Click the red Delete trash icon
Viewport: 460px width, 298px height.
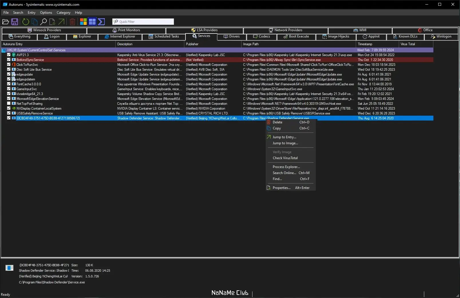[x=72, y=22]
